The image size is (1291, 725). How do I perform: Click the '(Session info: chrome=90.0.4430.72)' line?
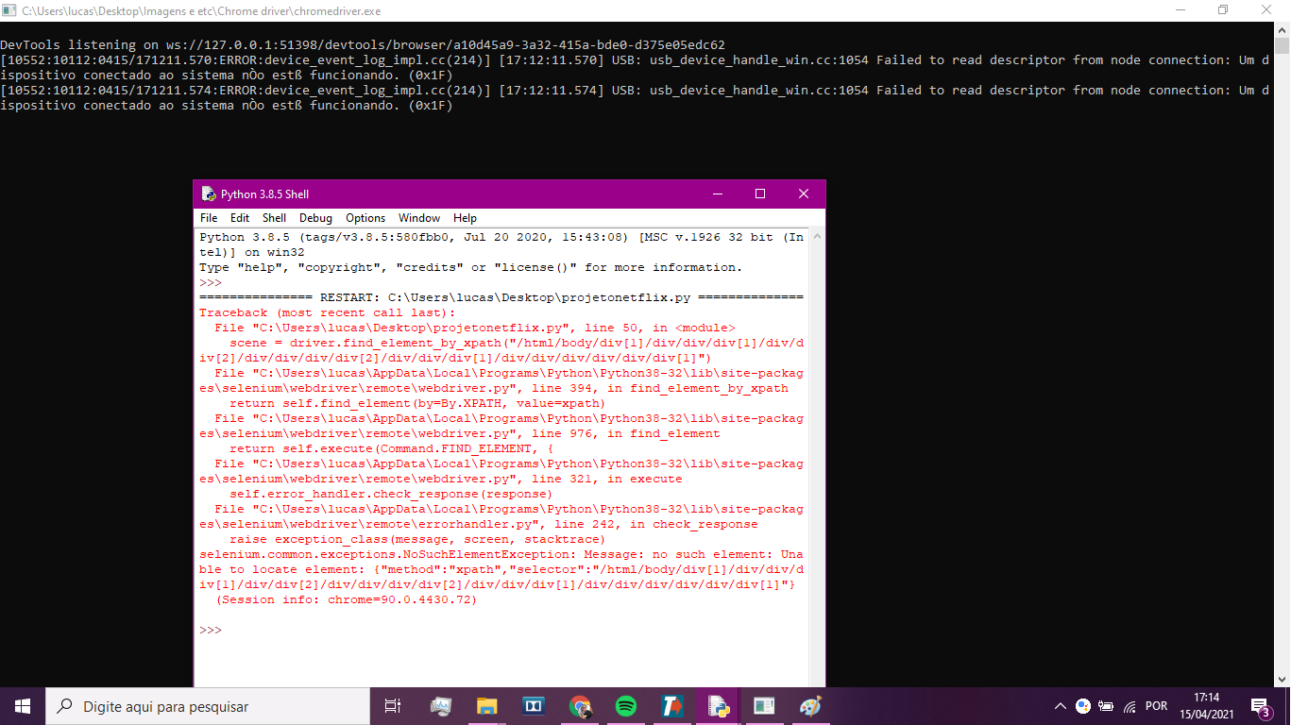[347, 599]
